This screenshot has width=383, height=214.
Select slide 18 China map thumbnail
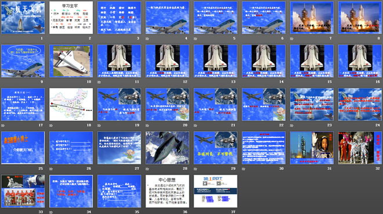pyautogui.click(x=71, y=105)
